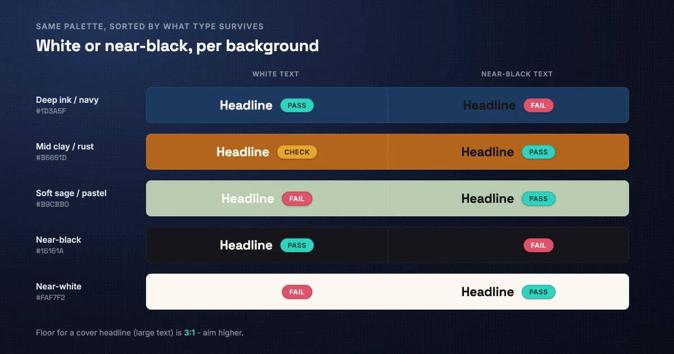The height and width of the screenshot is (354, 674).
Task: Click the PASS badge in the Near-white row
Action: click(x=539, y=292)
